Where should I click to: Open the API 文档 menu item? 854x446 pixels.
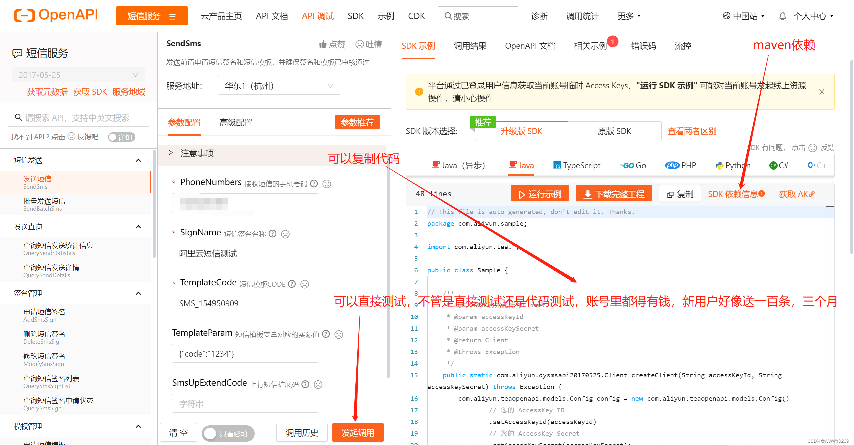272,16
